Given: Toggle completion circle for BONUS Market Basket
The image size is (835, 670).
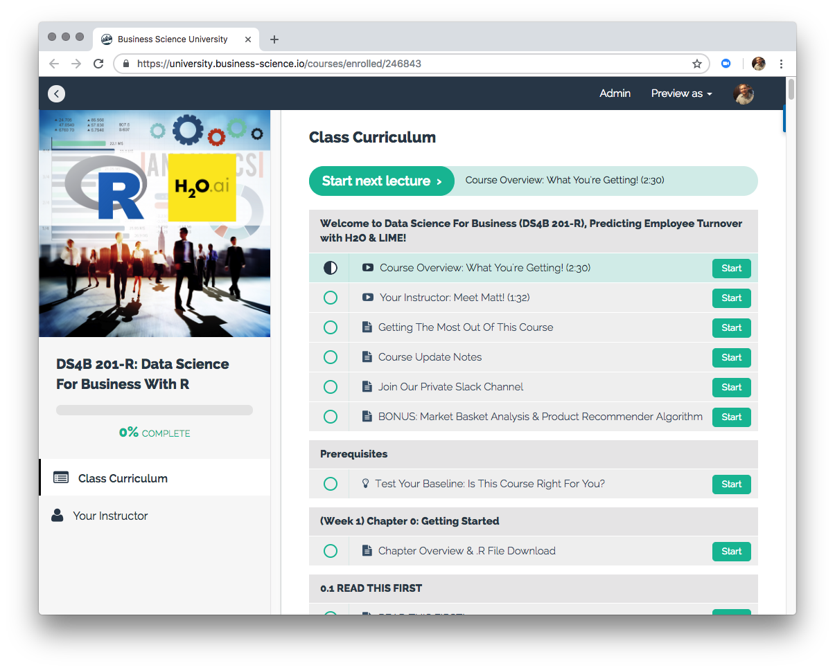Looking at the screenshot, I should pos(331,417).
